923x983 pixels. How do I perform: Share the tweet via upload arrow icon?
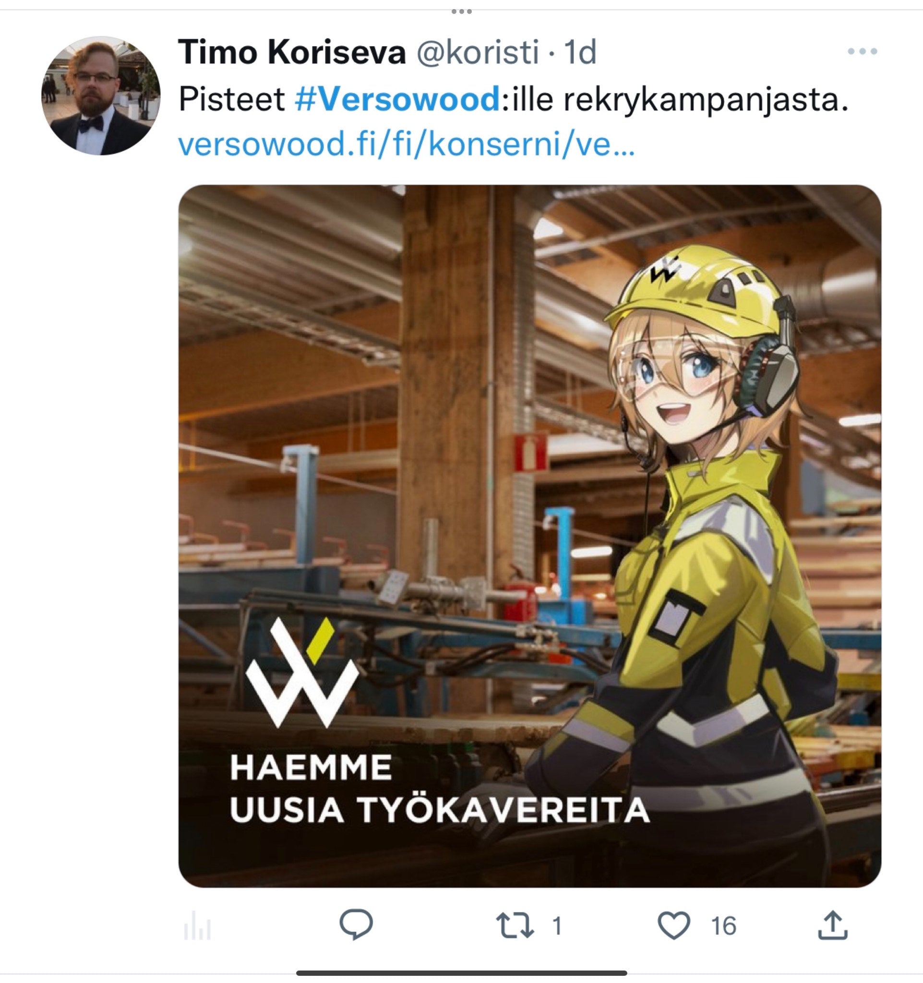point(833,924)
